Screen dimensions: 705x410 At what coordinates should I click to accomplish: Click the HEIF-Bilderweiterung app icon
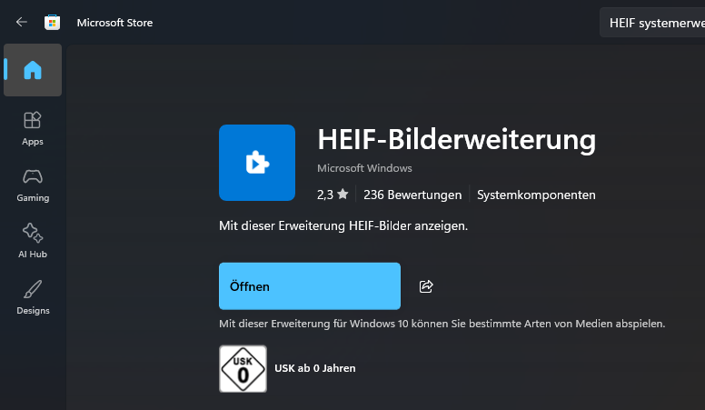click(x=257, y=163)
